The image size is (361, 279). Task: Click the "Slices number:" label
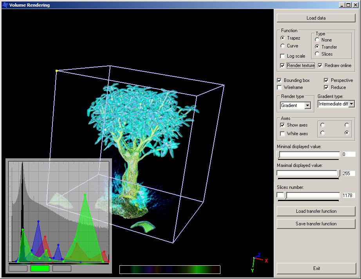coord(290,187)
